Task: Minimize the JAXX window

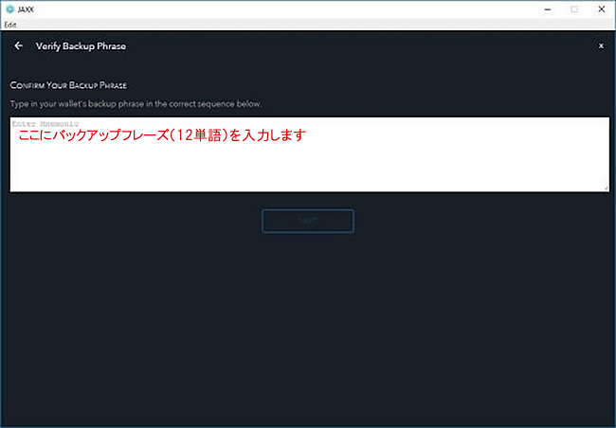Action: click(547, 9)
